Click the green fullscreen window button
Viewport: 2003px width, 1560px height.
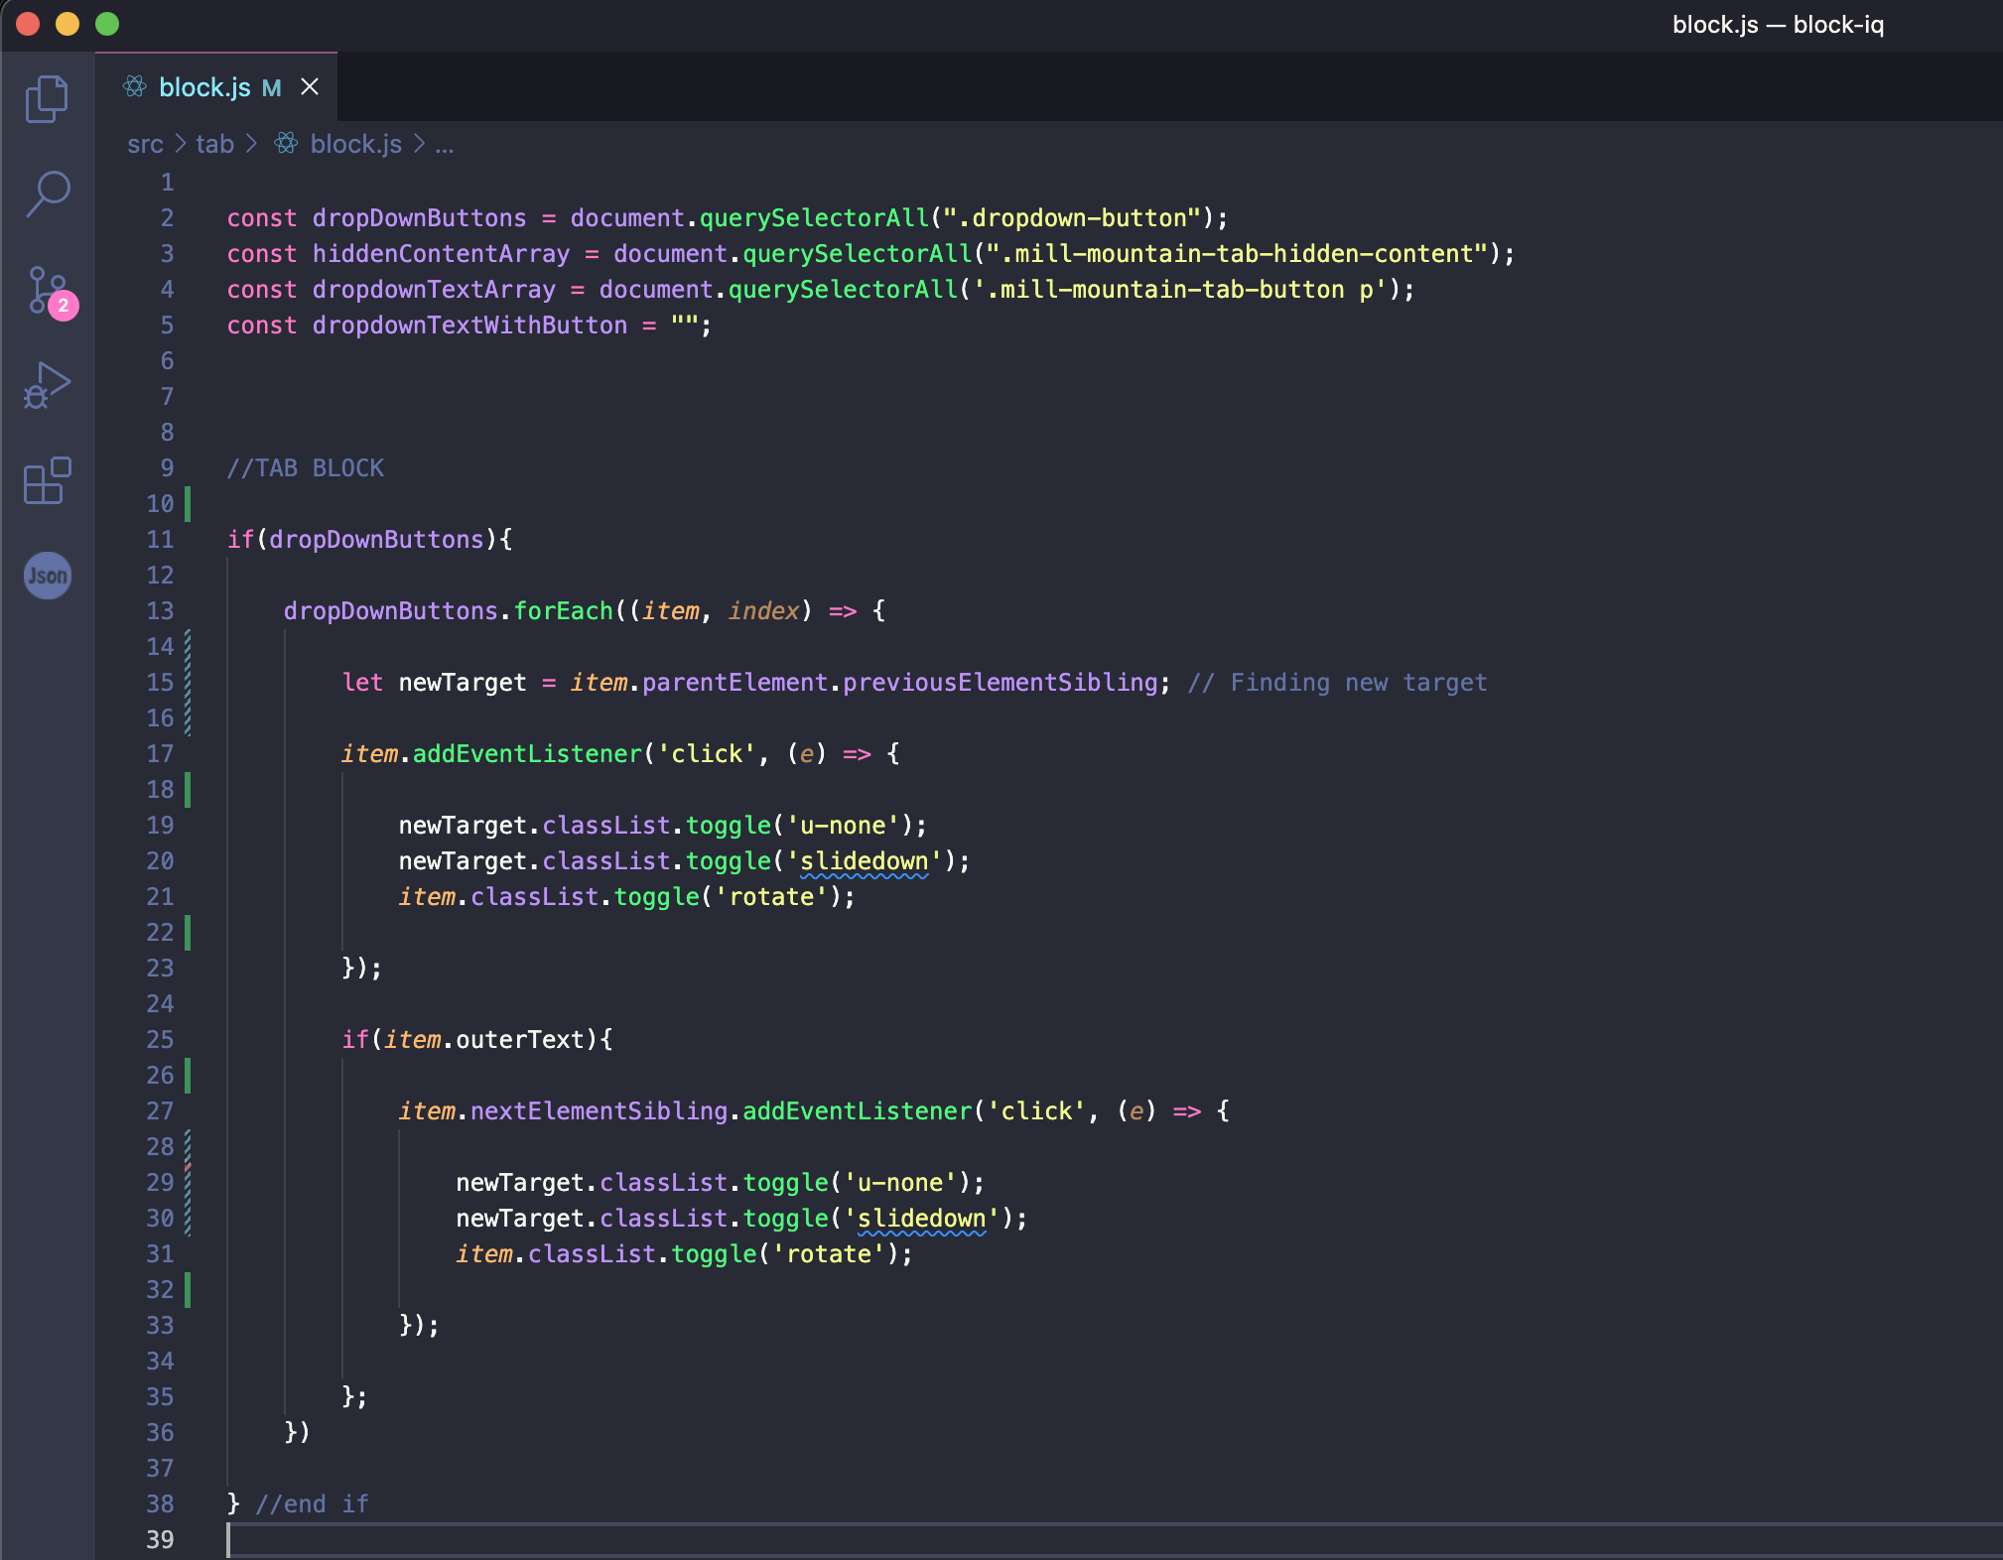107,24
